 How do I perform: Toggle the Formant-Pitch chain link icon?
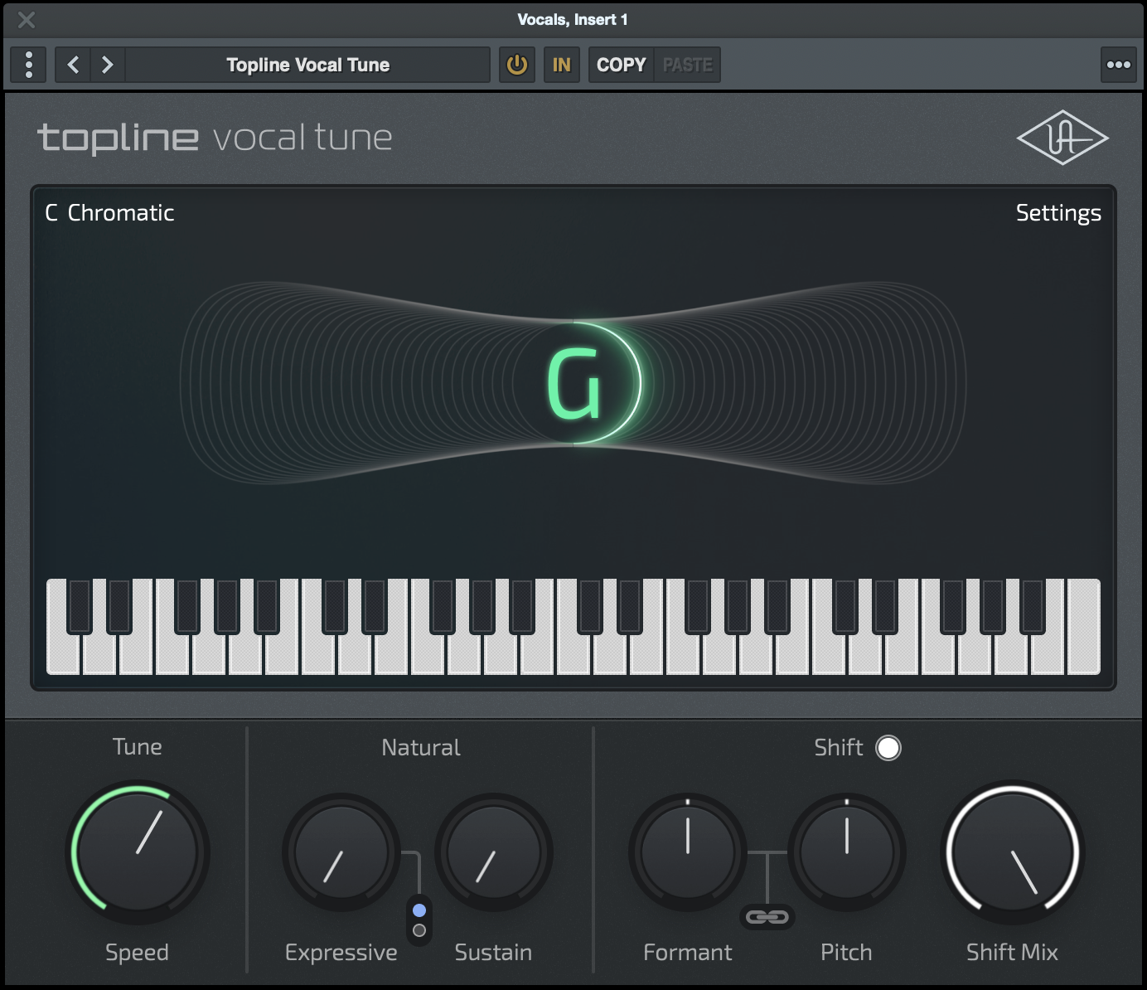[x=767, y=917]
